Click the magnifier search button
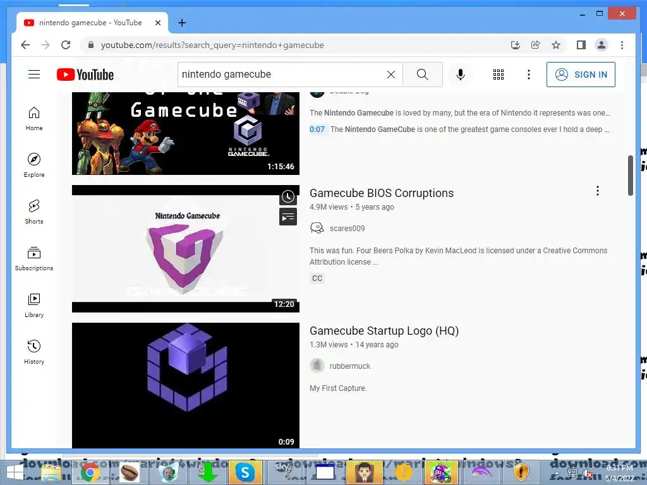 422,75
